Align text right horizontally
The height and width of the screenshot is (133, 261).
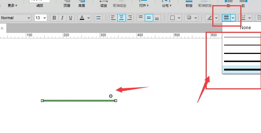[x=130, y=18]
